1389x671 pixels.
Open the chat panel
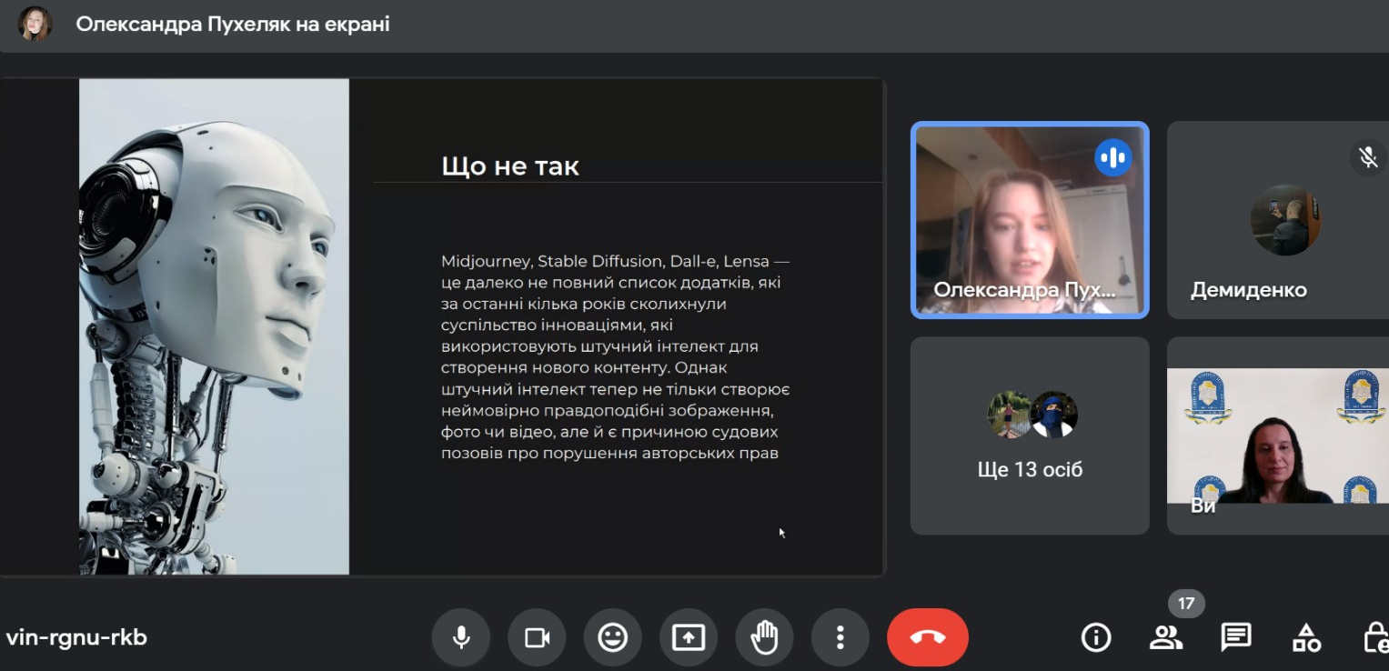click(1235, 637)
